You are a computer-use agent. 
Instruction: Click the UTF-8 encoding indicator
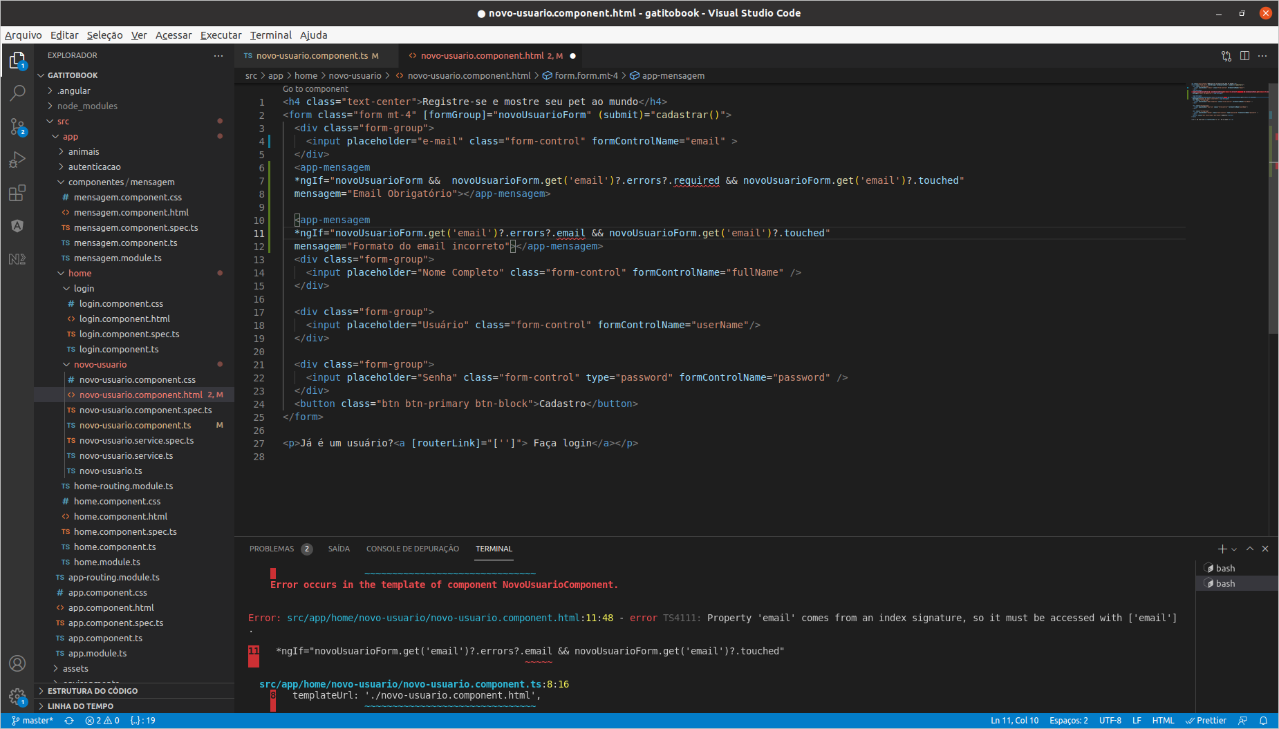click(1110, 720)
